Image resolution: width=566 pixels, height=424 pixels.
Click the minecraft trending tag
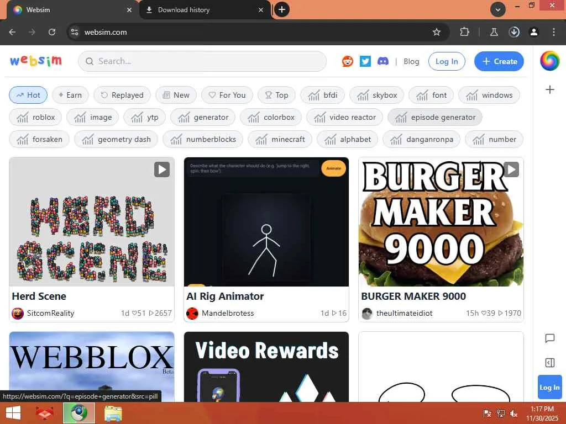pos(280,139)
